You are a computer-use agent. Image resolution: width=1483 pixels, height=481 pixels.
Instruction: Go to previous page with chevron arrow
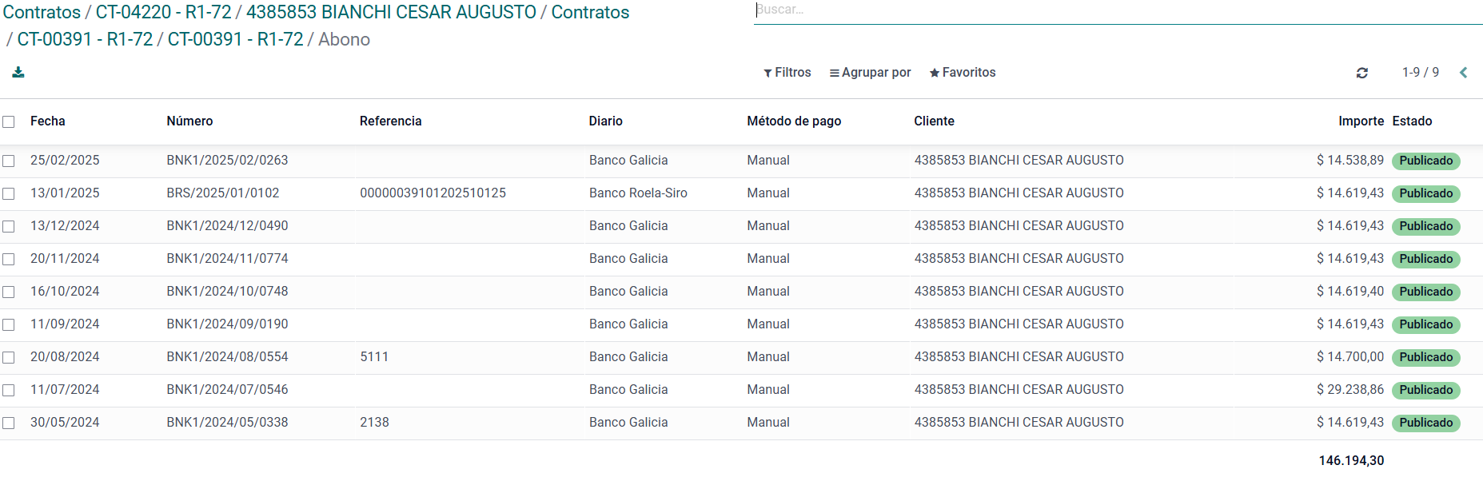(1463, 73)
